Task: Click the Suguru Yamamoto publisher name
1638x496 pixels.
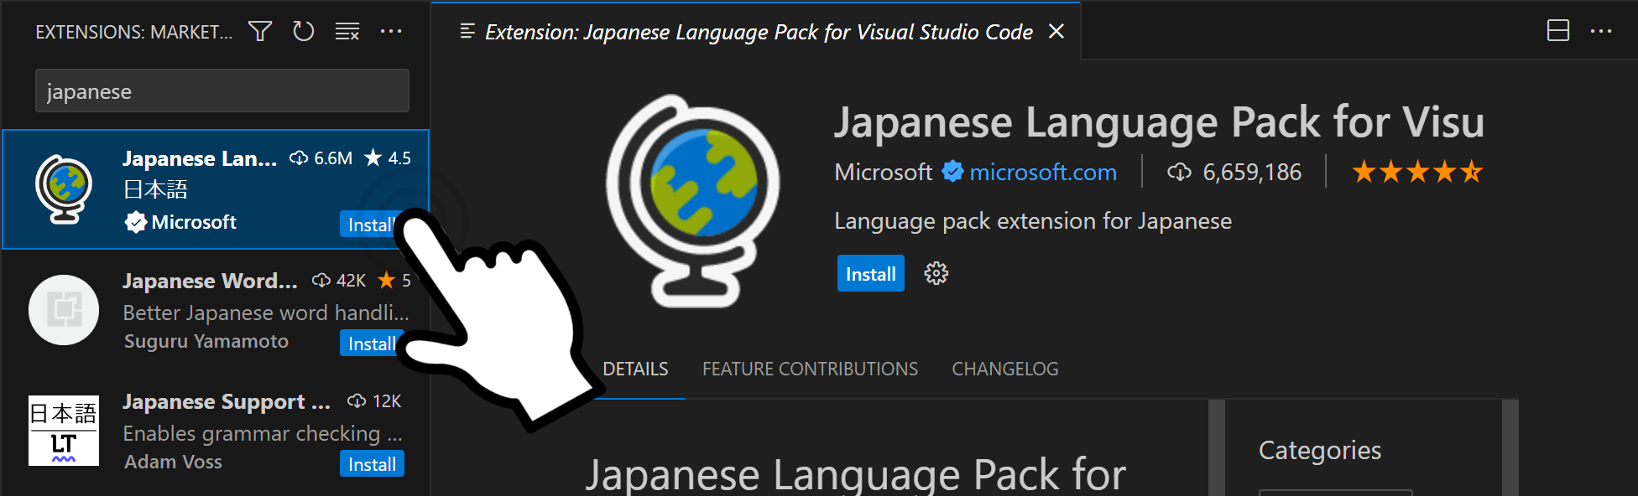Action: 206,342
